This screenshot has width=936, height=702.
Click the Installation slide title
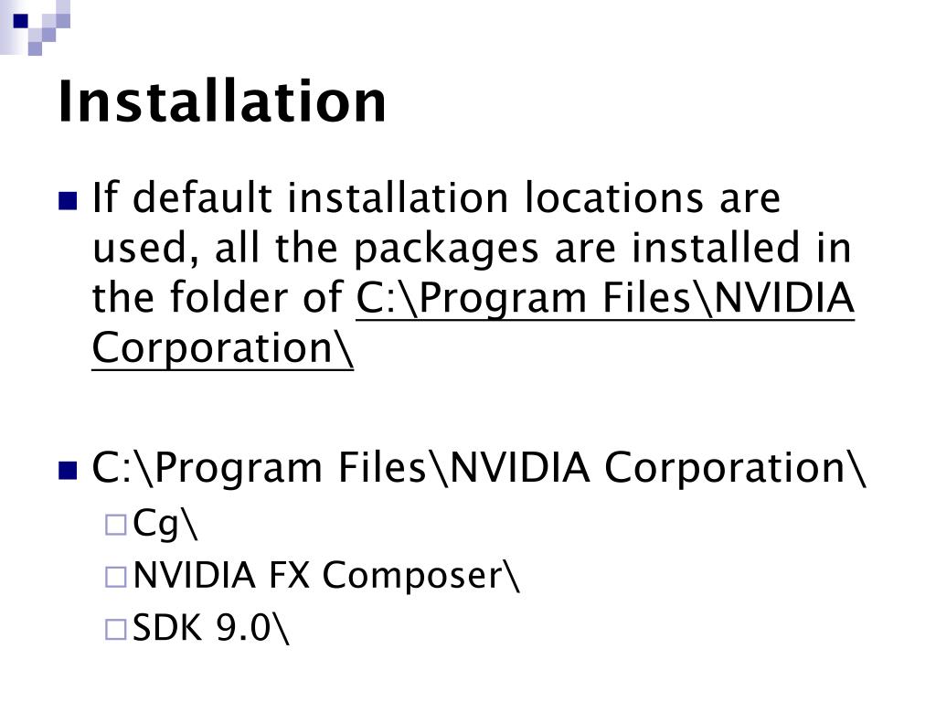[222, 101]
